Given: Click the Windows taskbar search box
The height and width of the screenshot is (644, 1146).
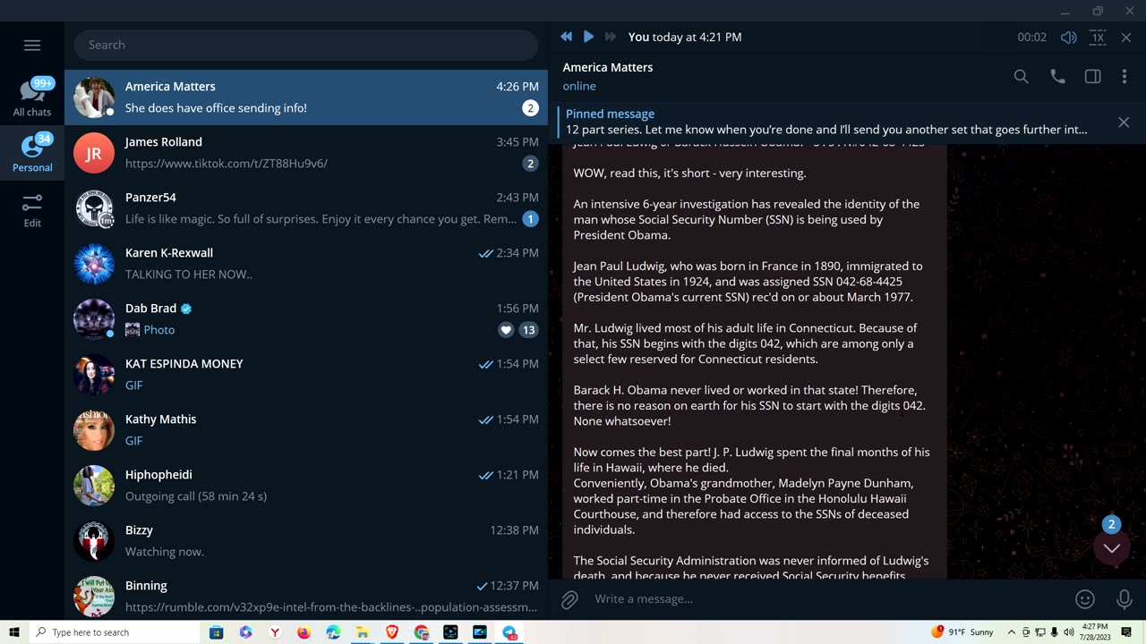Looking at the screenshot, I should pos(115,632).
